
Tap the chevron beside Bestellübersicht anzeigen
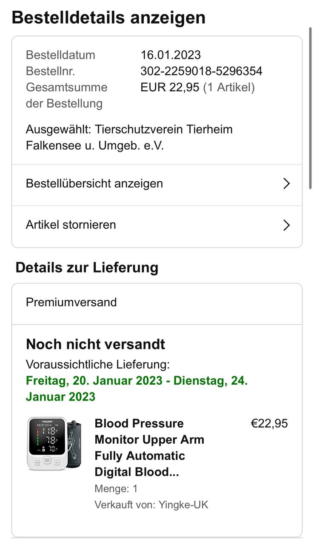286,184
